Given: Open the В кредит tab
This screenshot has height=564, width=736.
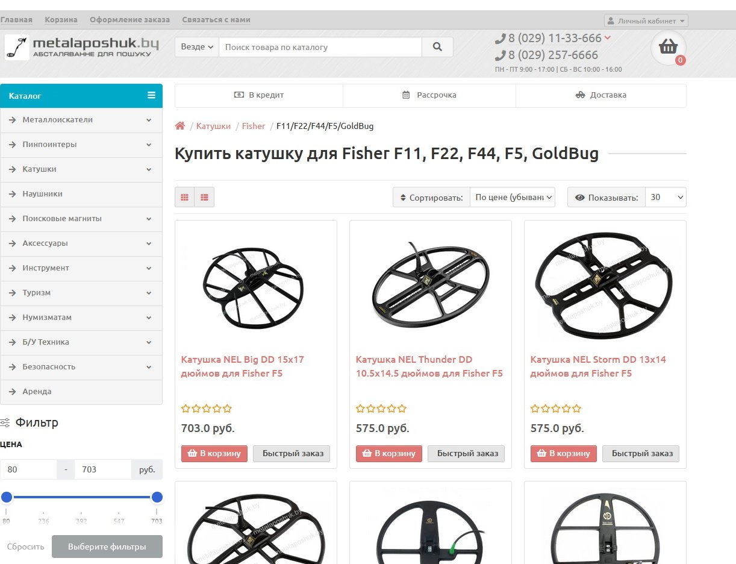Looking at the screenshot, I should (x=259, y=95).
